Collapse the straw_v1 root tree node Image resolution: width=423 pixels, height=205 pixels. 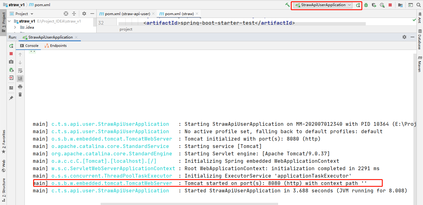tap(10, 21)
